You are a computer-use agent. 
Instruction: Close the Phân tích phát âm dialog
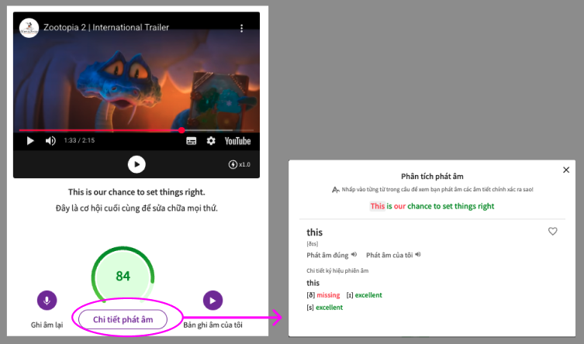(566, 170)
